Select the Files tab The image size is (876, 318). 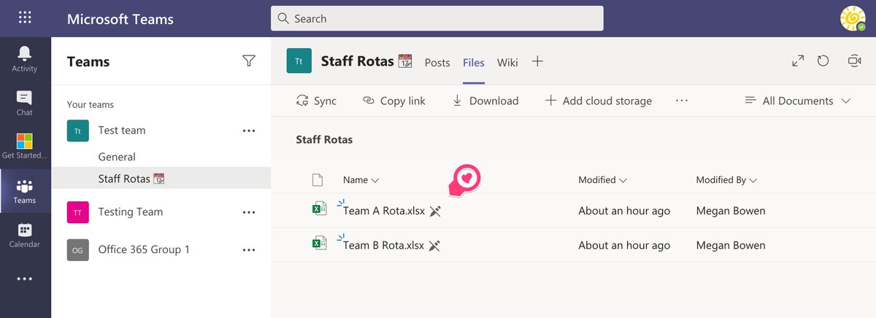[x=474, y=63]
